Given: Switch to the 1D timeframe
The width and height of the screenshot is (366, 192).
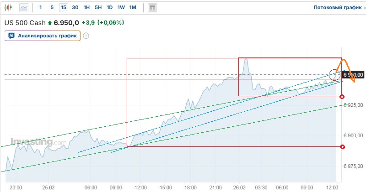Looking at the screenshot, I should [110, 8].
